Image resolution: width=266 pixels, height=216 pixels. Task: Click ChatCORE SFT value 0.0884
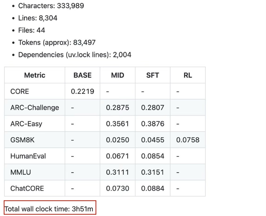click(x=152, y=188)
